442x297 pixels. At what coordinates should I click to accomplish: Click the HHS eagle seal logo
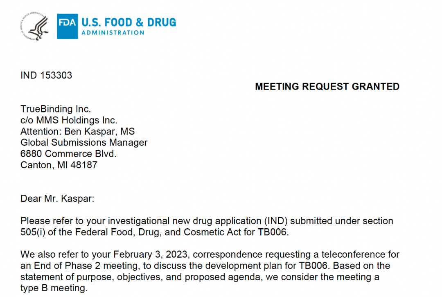pos(34,27)
